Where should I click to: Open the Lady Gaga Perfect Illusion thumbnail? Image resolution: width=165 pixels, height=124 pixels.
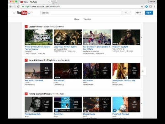(x=68, y=37)
